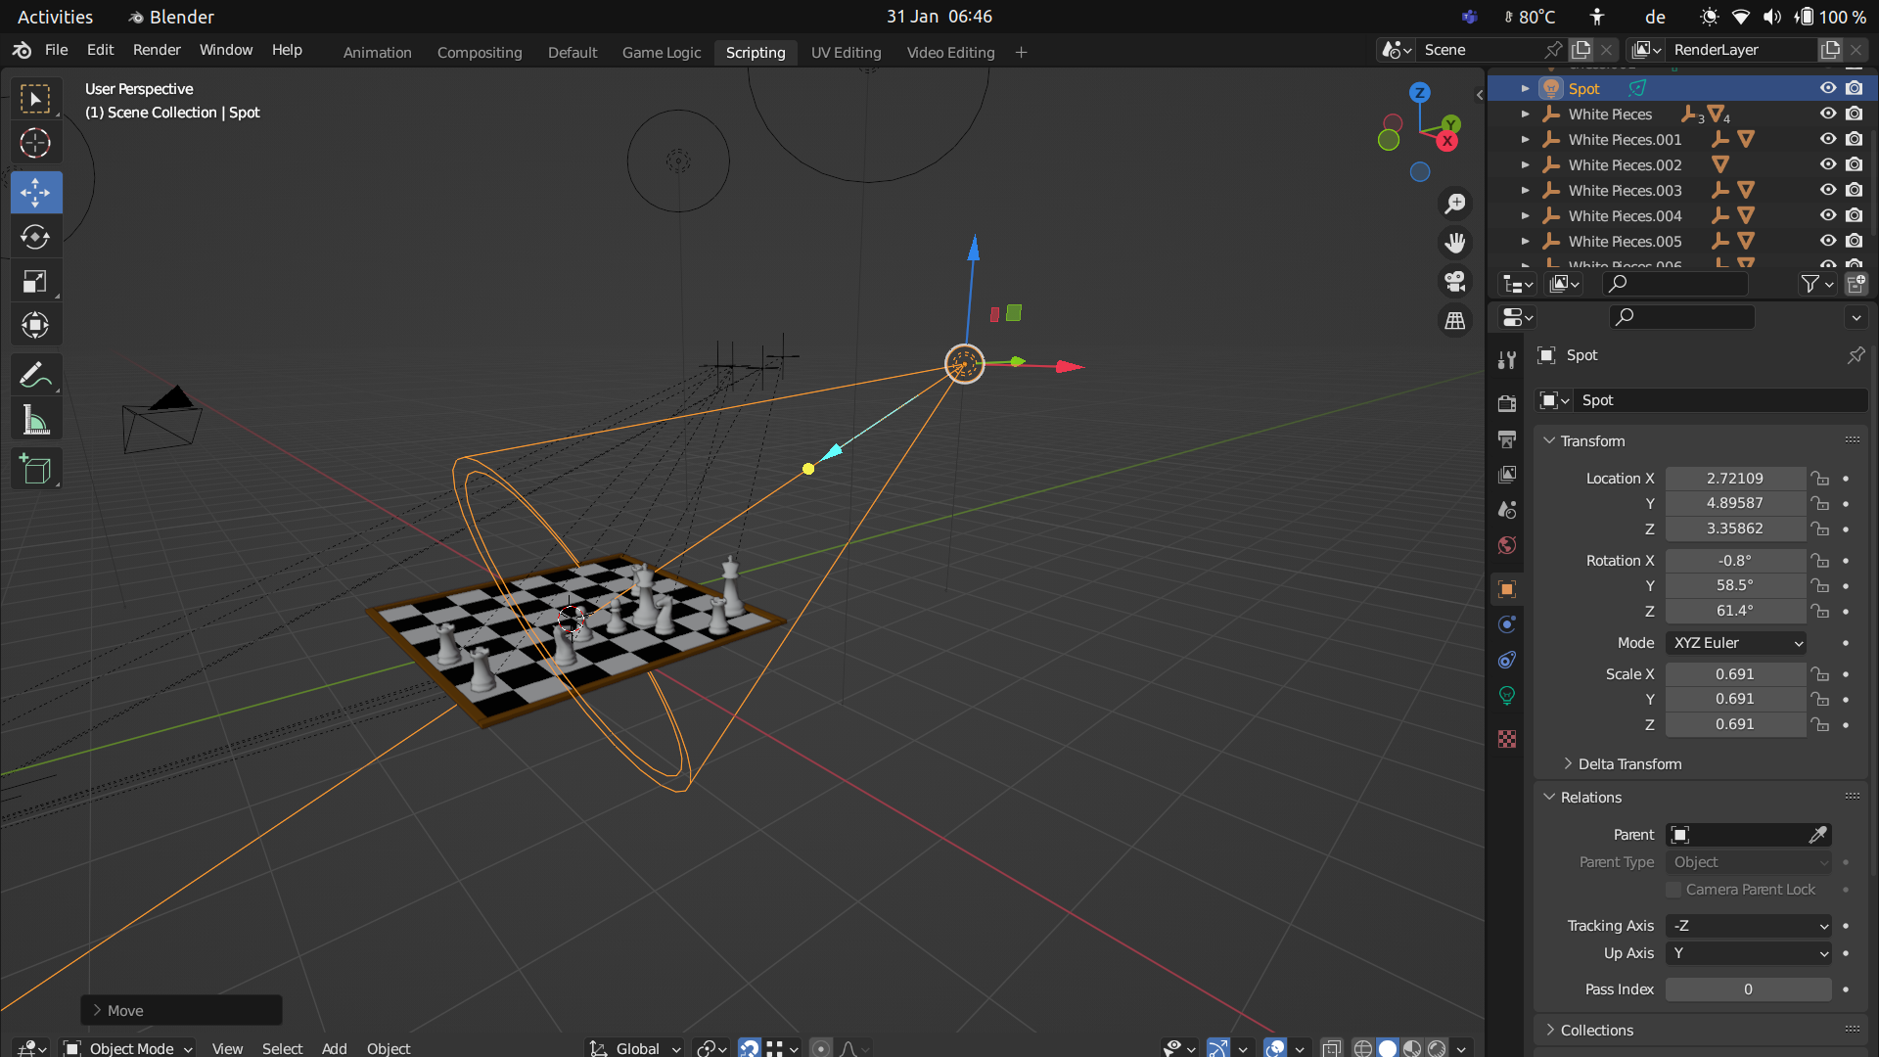The width and height of the screenshot is (1879, 1057).
Task: Open Object Data light properties tab
Action: 1507,696
